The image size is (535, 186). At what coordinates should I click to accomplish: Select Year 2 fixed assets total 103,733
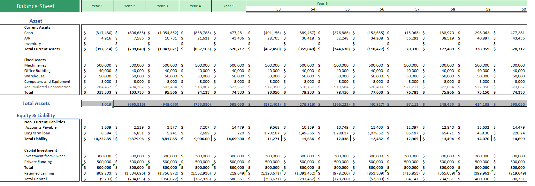click(x=136, y=92)
